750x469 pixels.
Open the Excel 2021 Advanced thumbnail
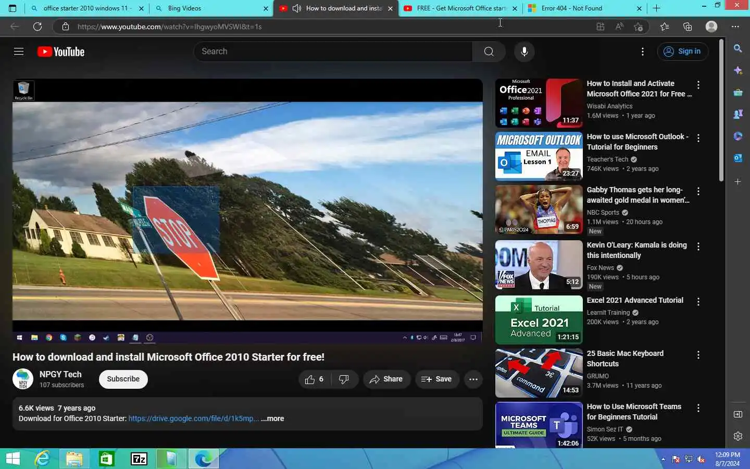[539, 320]
